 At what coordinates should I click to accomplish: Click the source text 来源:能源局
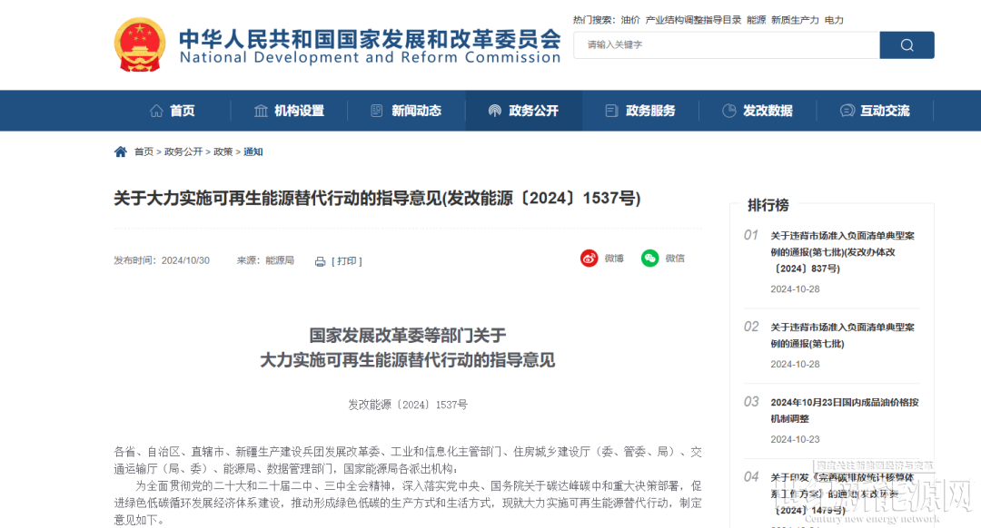click(265, 260)
